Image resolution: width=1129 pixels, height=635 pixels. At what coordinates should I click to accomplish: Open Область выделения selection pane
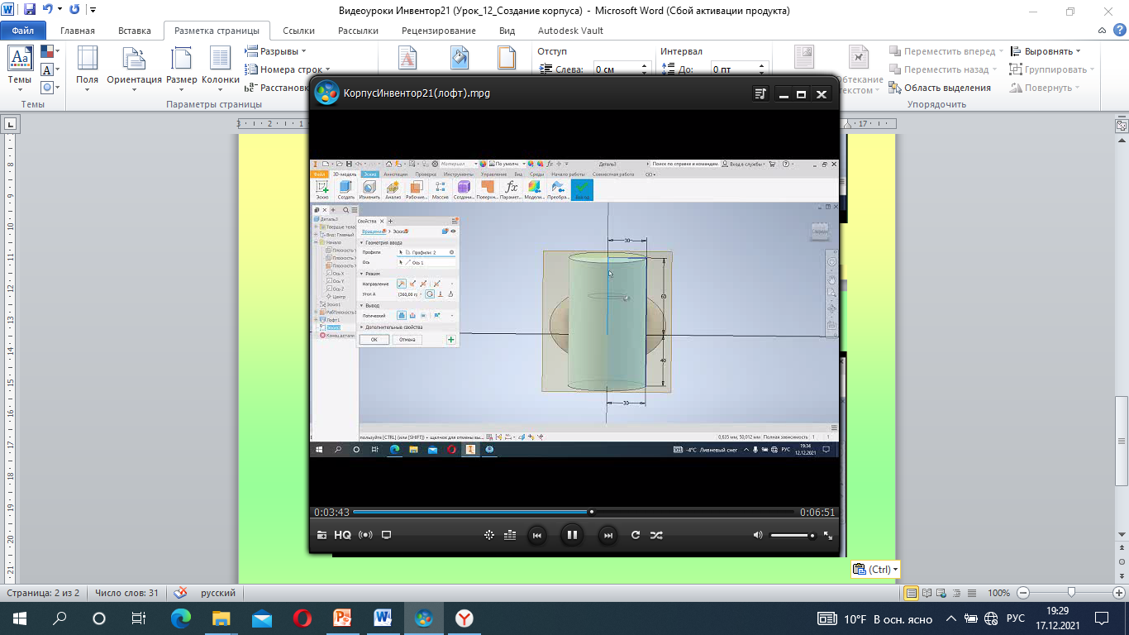(940, 88)
